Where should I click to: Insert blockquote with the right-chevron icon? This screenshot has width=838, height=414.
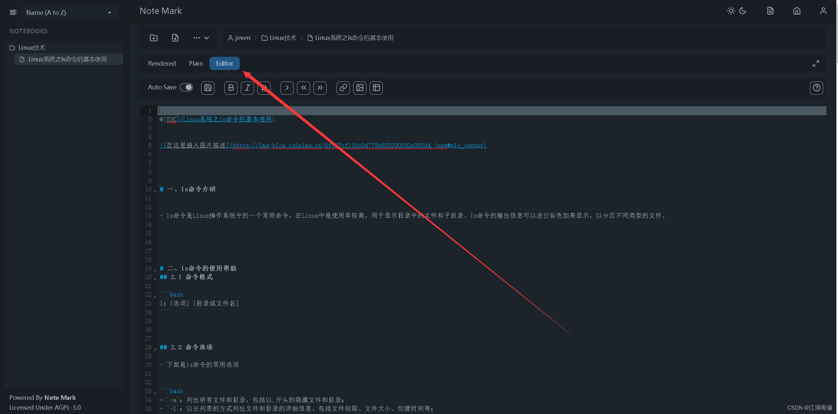(x=287, y=88)
